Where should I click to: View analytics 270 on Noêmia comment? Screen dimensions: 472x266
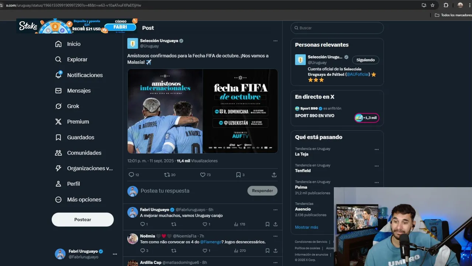point(240,250)
